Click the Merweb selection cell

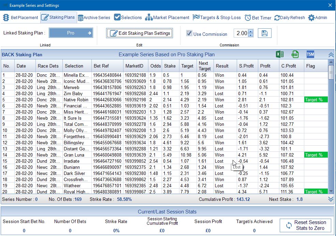[x=77, y=87]
